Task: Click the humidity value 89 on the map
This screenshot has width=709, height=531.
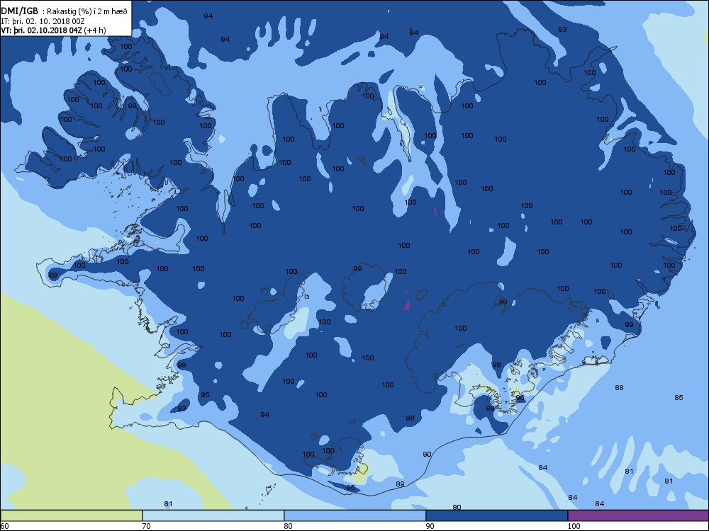Action: coord(400,484)
